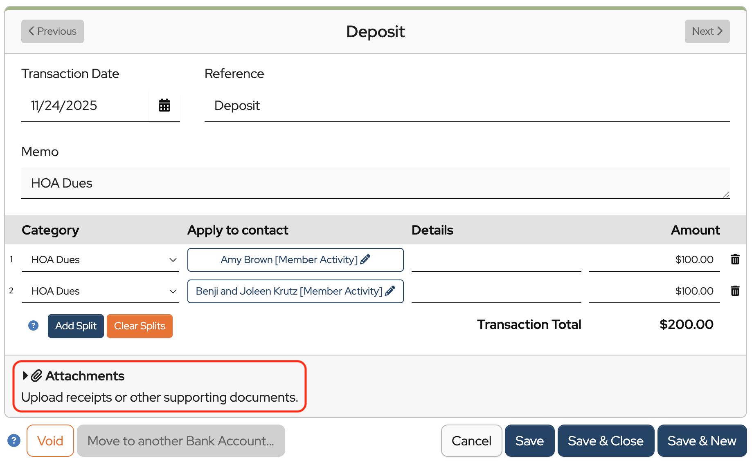752x465 pixels.
Task: Click the first row amount field
Action: 654,260
